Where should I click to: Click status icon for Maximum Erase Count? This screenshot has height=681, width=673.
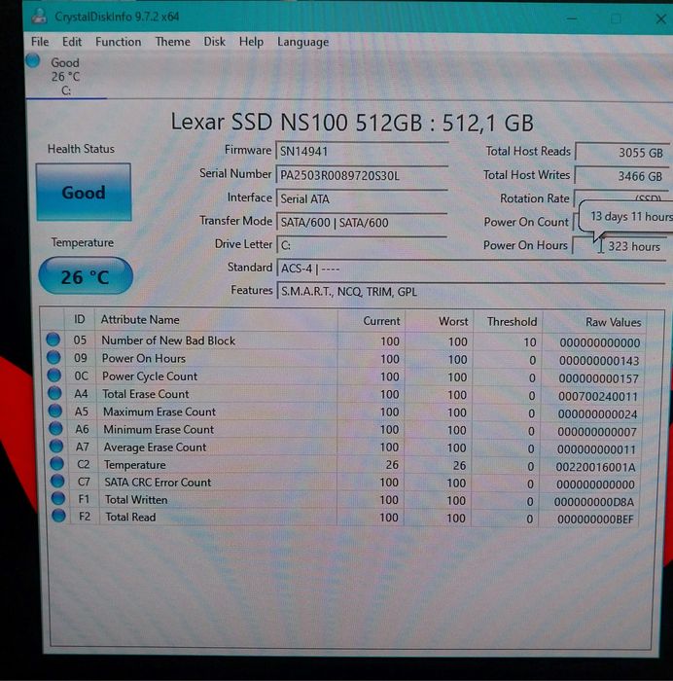tap(55, 411)
